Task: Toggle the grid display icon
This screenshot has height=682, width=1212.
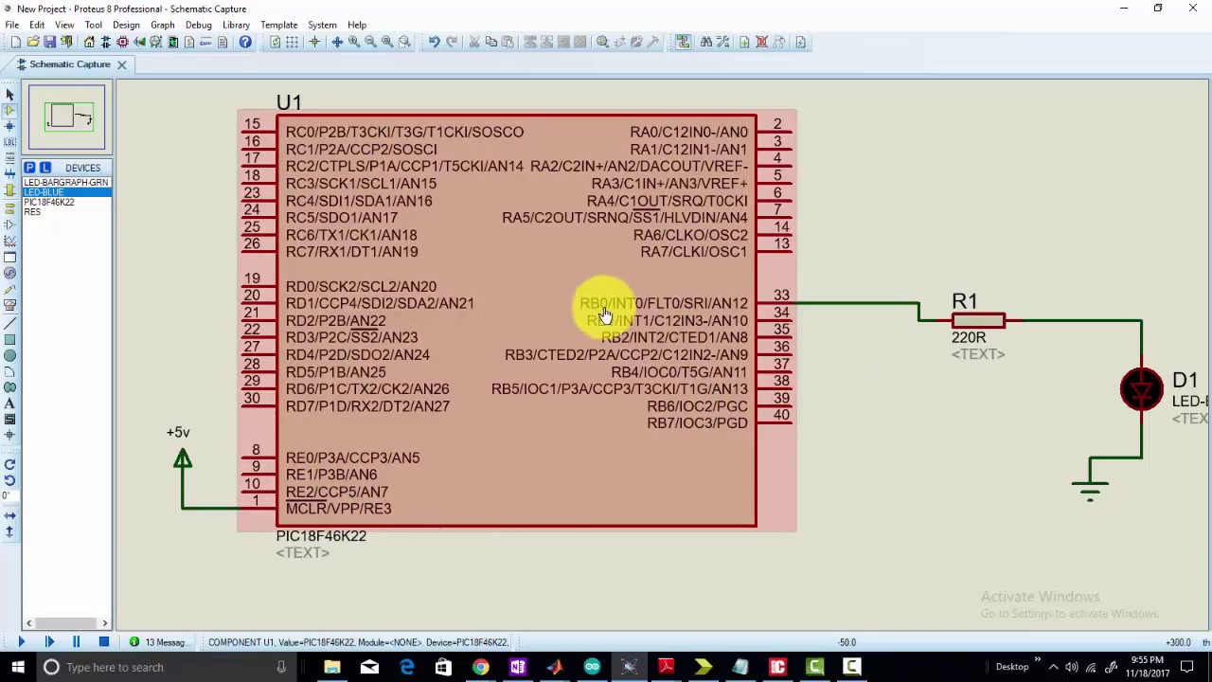Action: tap(293, 42)
